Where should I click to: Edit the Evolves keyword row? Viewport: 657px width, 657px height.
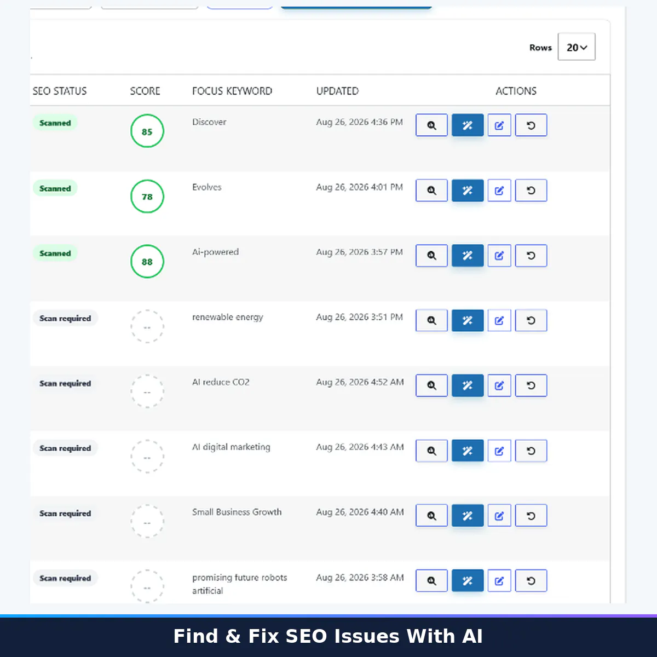499,191
